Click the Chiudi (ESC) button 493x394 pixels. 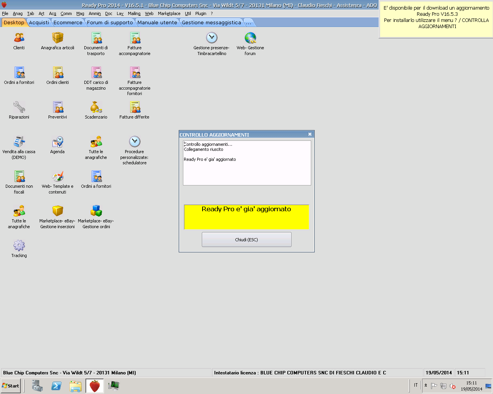246,239
